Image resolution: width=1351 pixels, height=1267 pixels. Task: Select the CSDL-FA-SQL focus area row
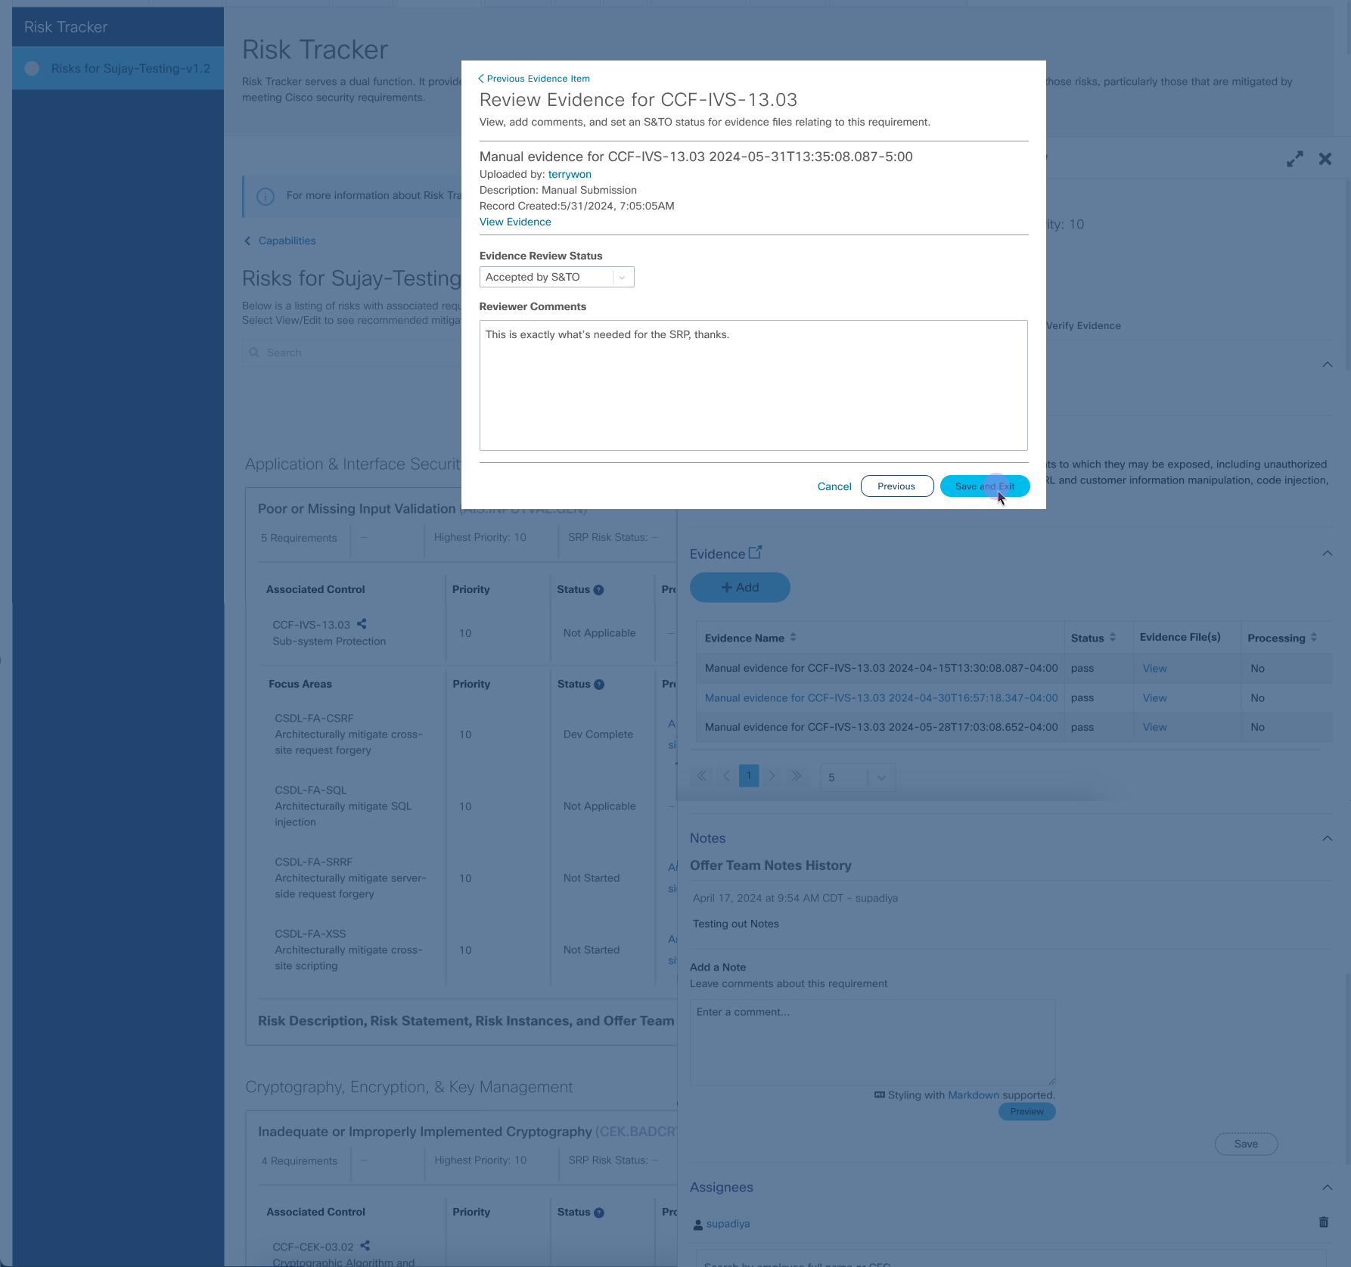[343, 806]
